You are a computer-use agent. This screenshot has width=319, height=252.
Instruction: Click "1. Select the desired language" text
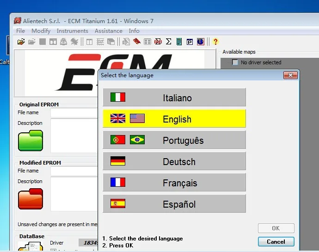142,239
